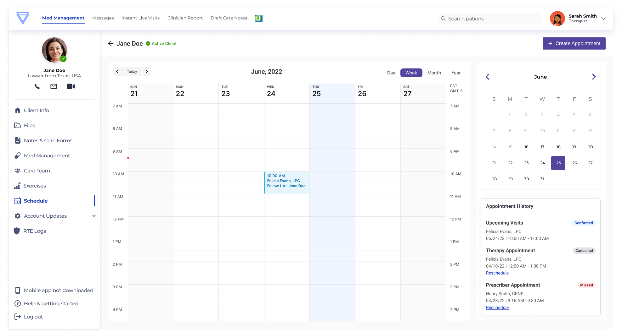Go to next month in mini calendar
This screenshot has height=332, width=622.
[594, 77]
